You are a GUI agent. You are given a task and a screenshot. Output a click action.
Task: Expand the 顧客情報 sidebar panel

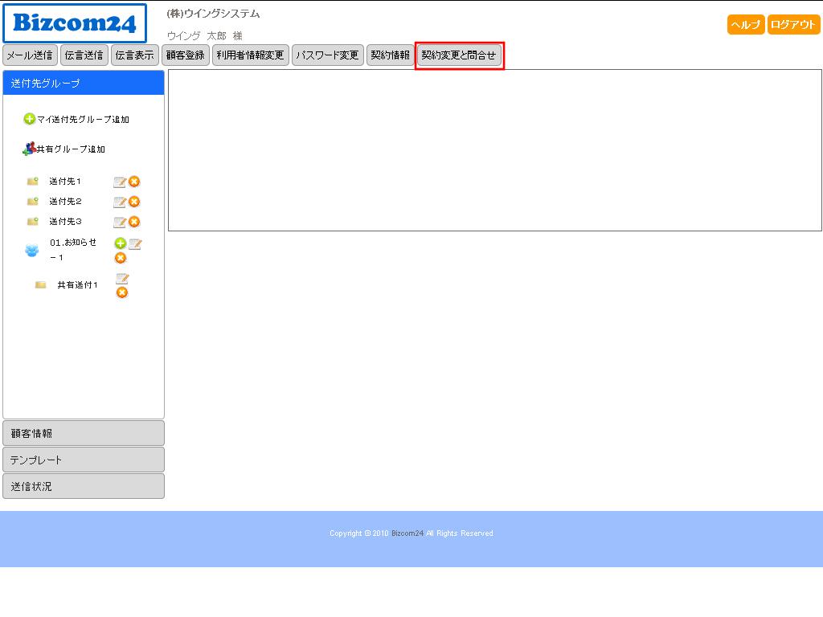(84, 433)
